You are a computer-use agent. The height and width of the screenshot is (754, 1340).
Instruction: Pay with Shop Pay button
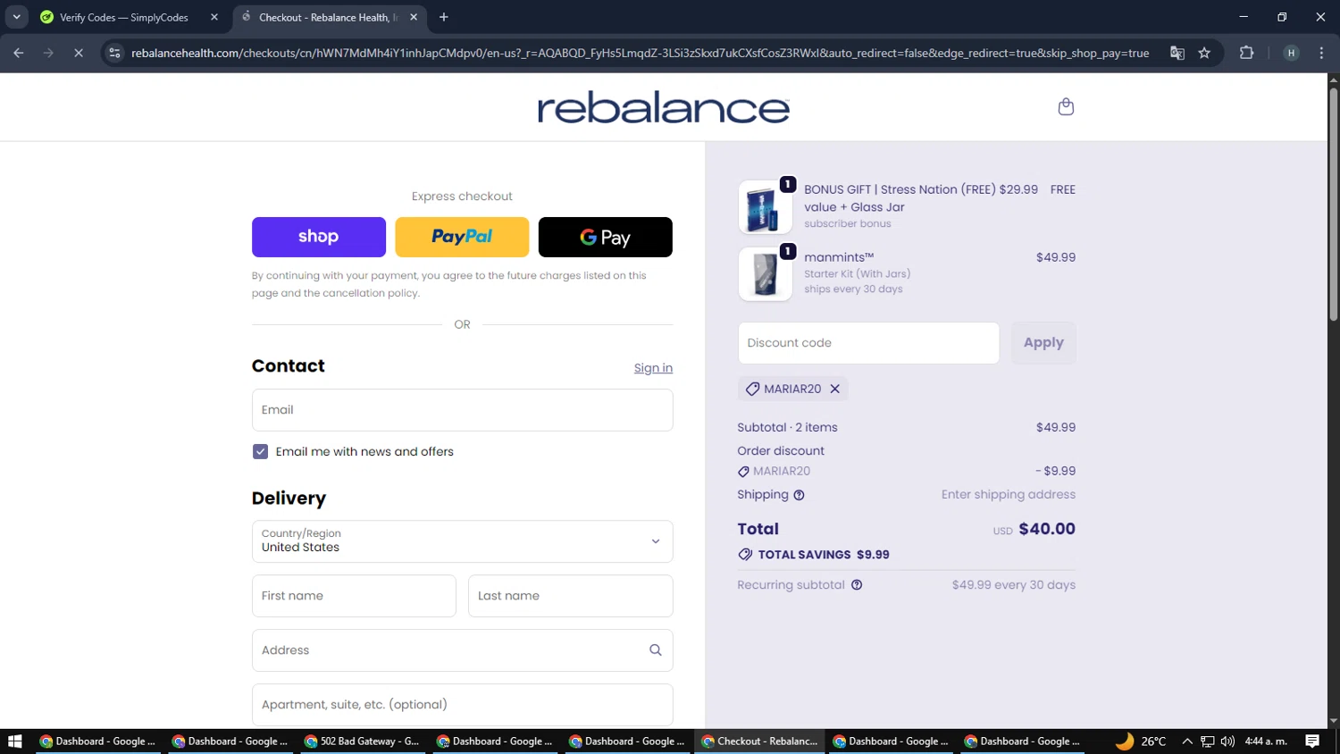[319, 237]
